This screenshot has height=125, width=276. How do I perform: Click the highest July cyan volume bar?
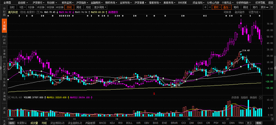pyautogui.click(x=248, y=108)
